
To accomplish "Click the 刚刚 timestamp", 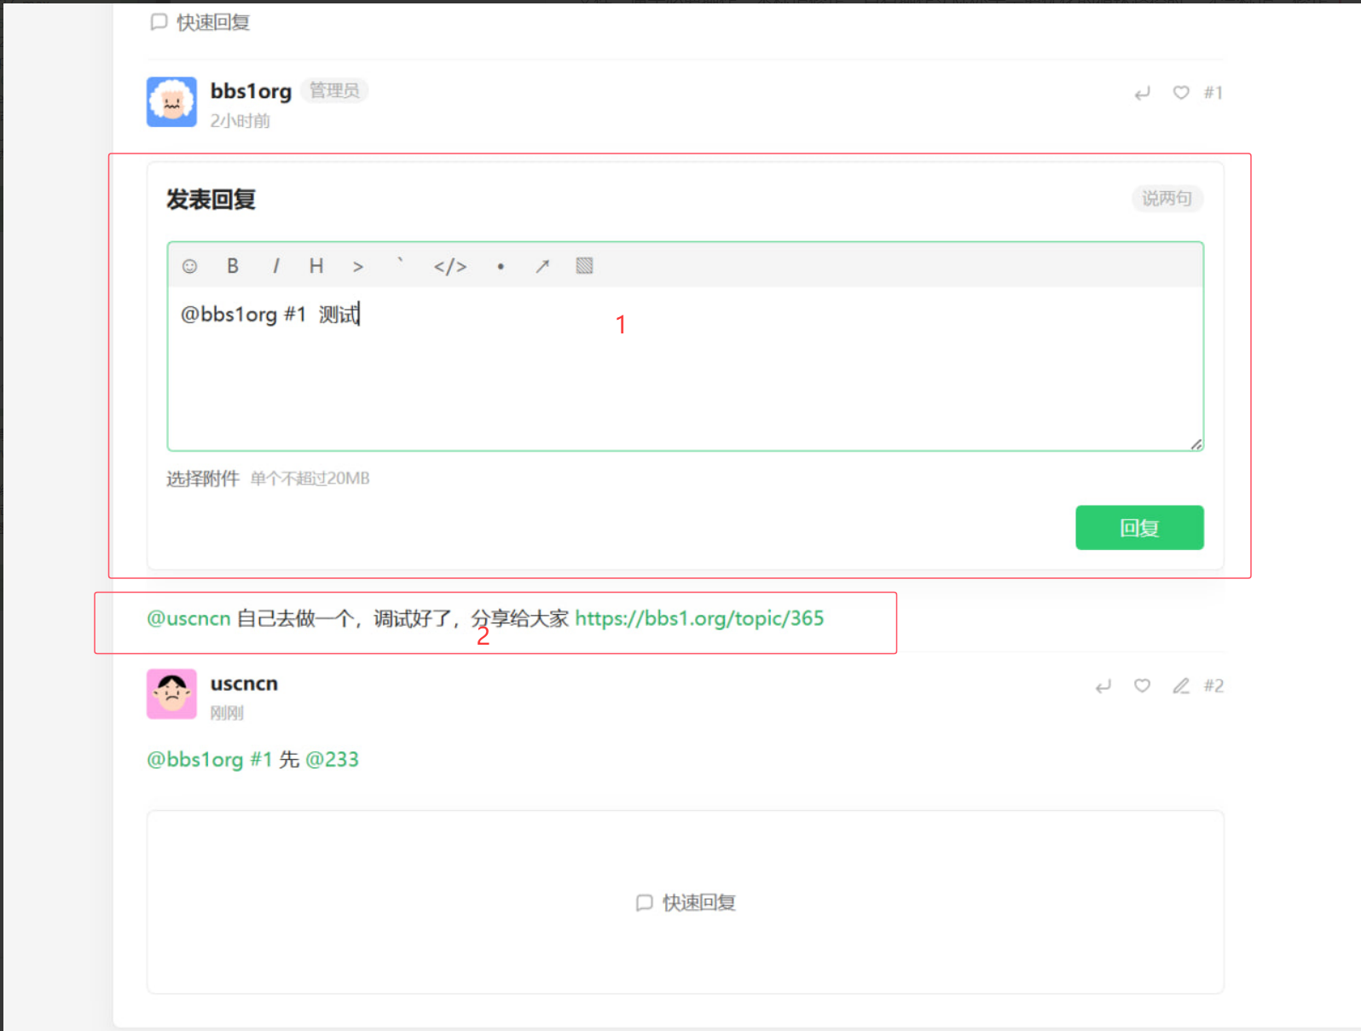I will point(227,713).
